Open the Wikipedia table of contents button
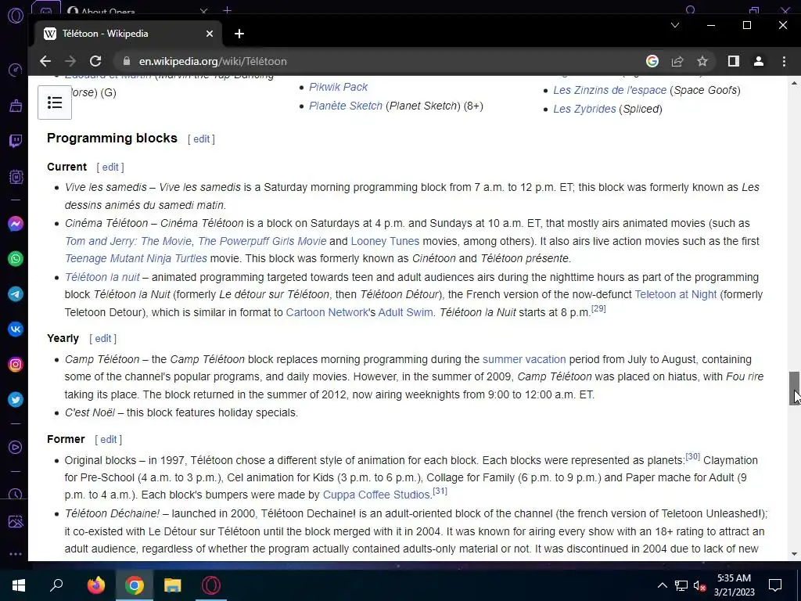 click(x=55, y=103)
